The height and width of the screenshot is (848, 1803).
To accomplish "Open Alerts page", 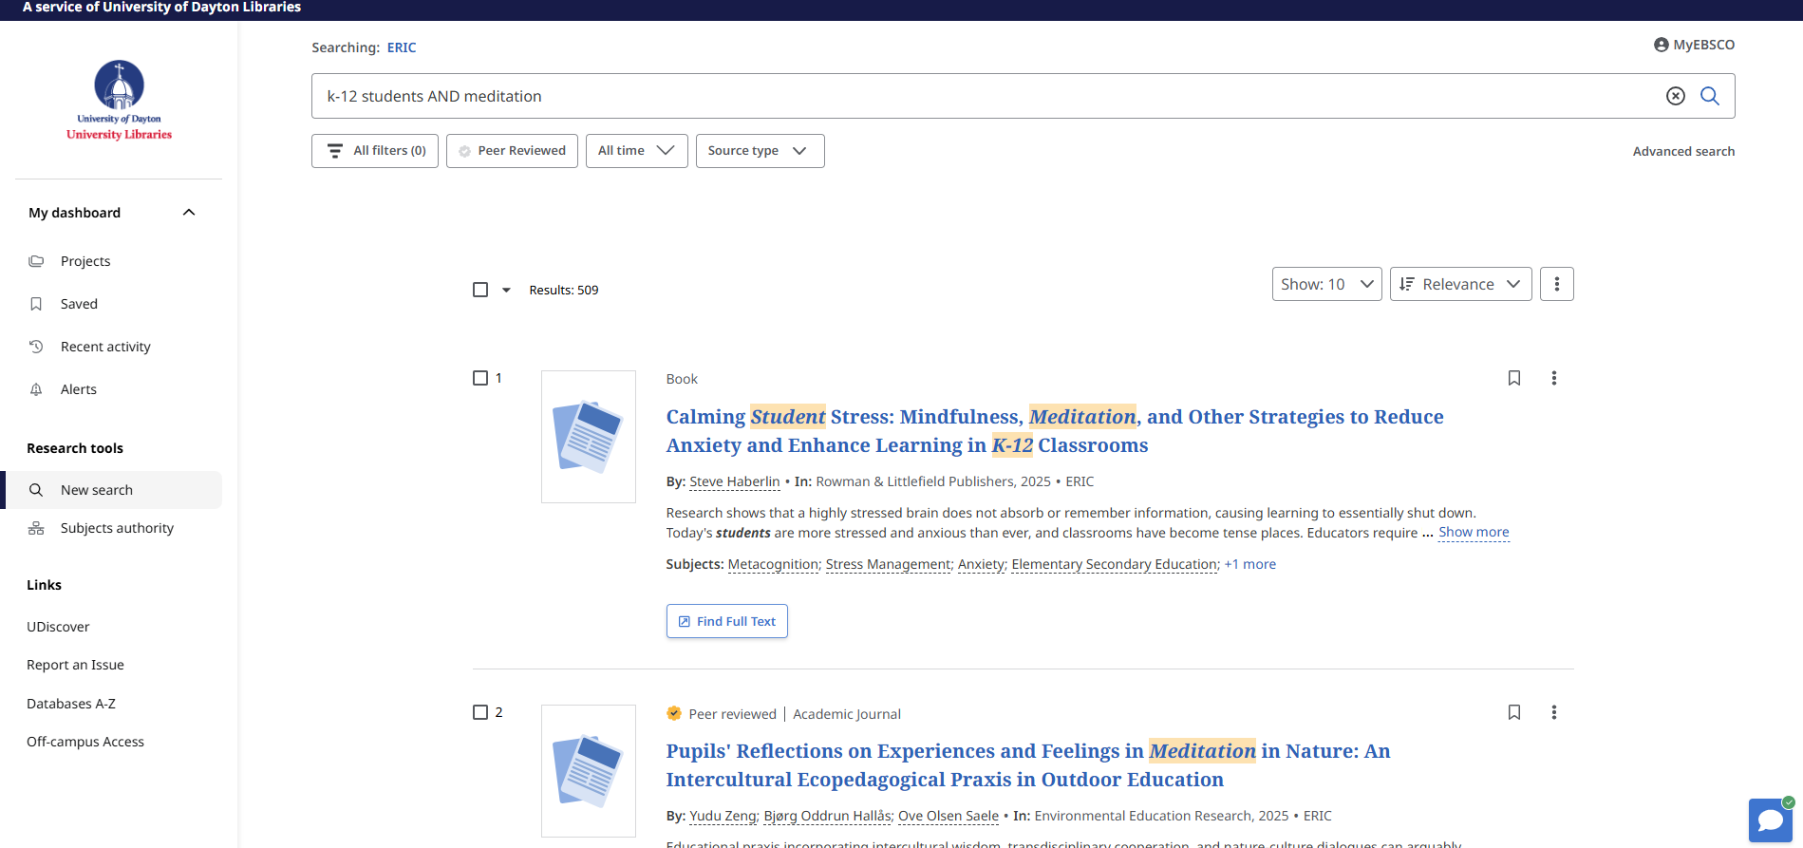I will (79, 389).
